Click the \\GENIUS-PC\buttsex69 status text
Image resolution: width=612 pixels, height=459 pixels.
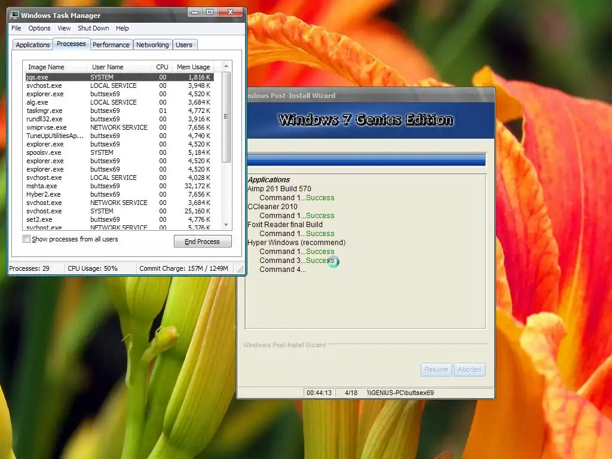[x=400, y=393]
